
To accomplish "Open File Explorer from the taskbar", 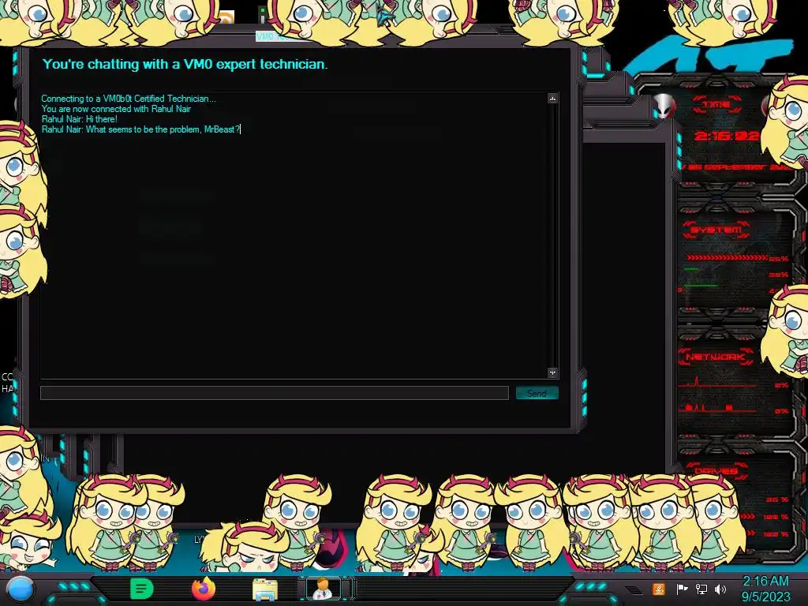I will point(265,589).
